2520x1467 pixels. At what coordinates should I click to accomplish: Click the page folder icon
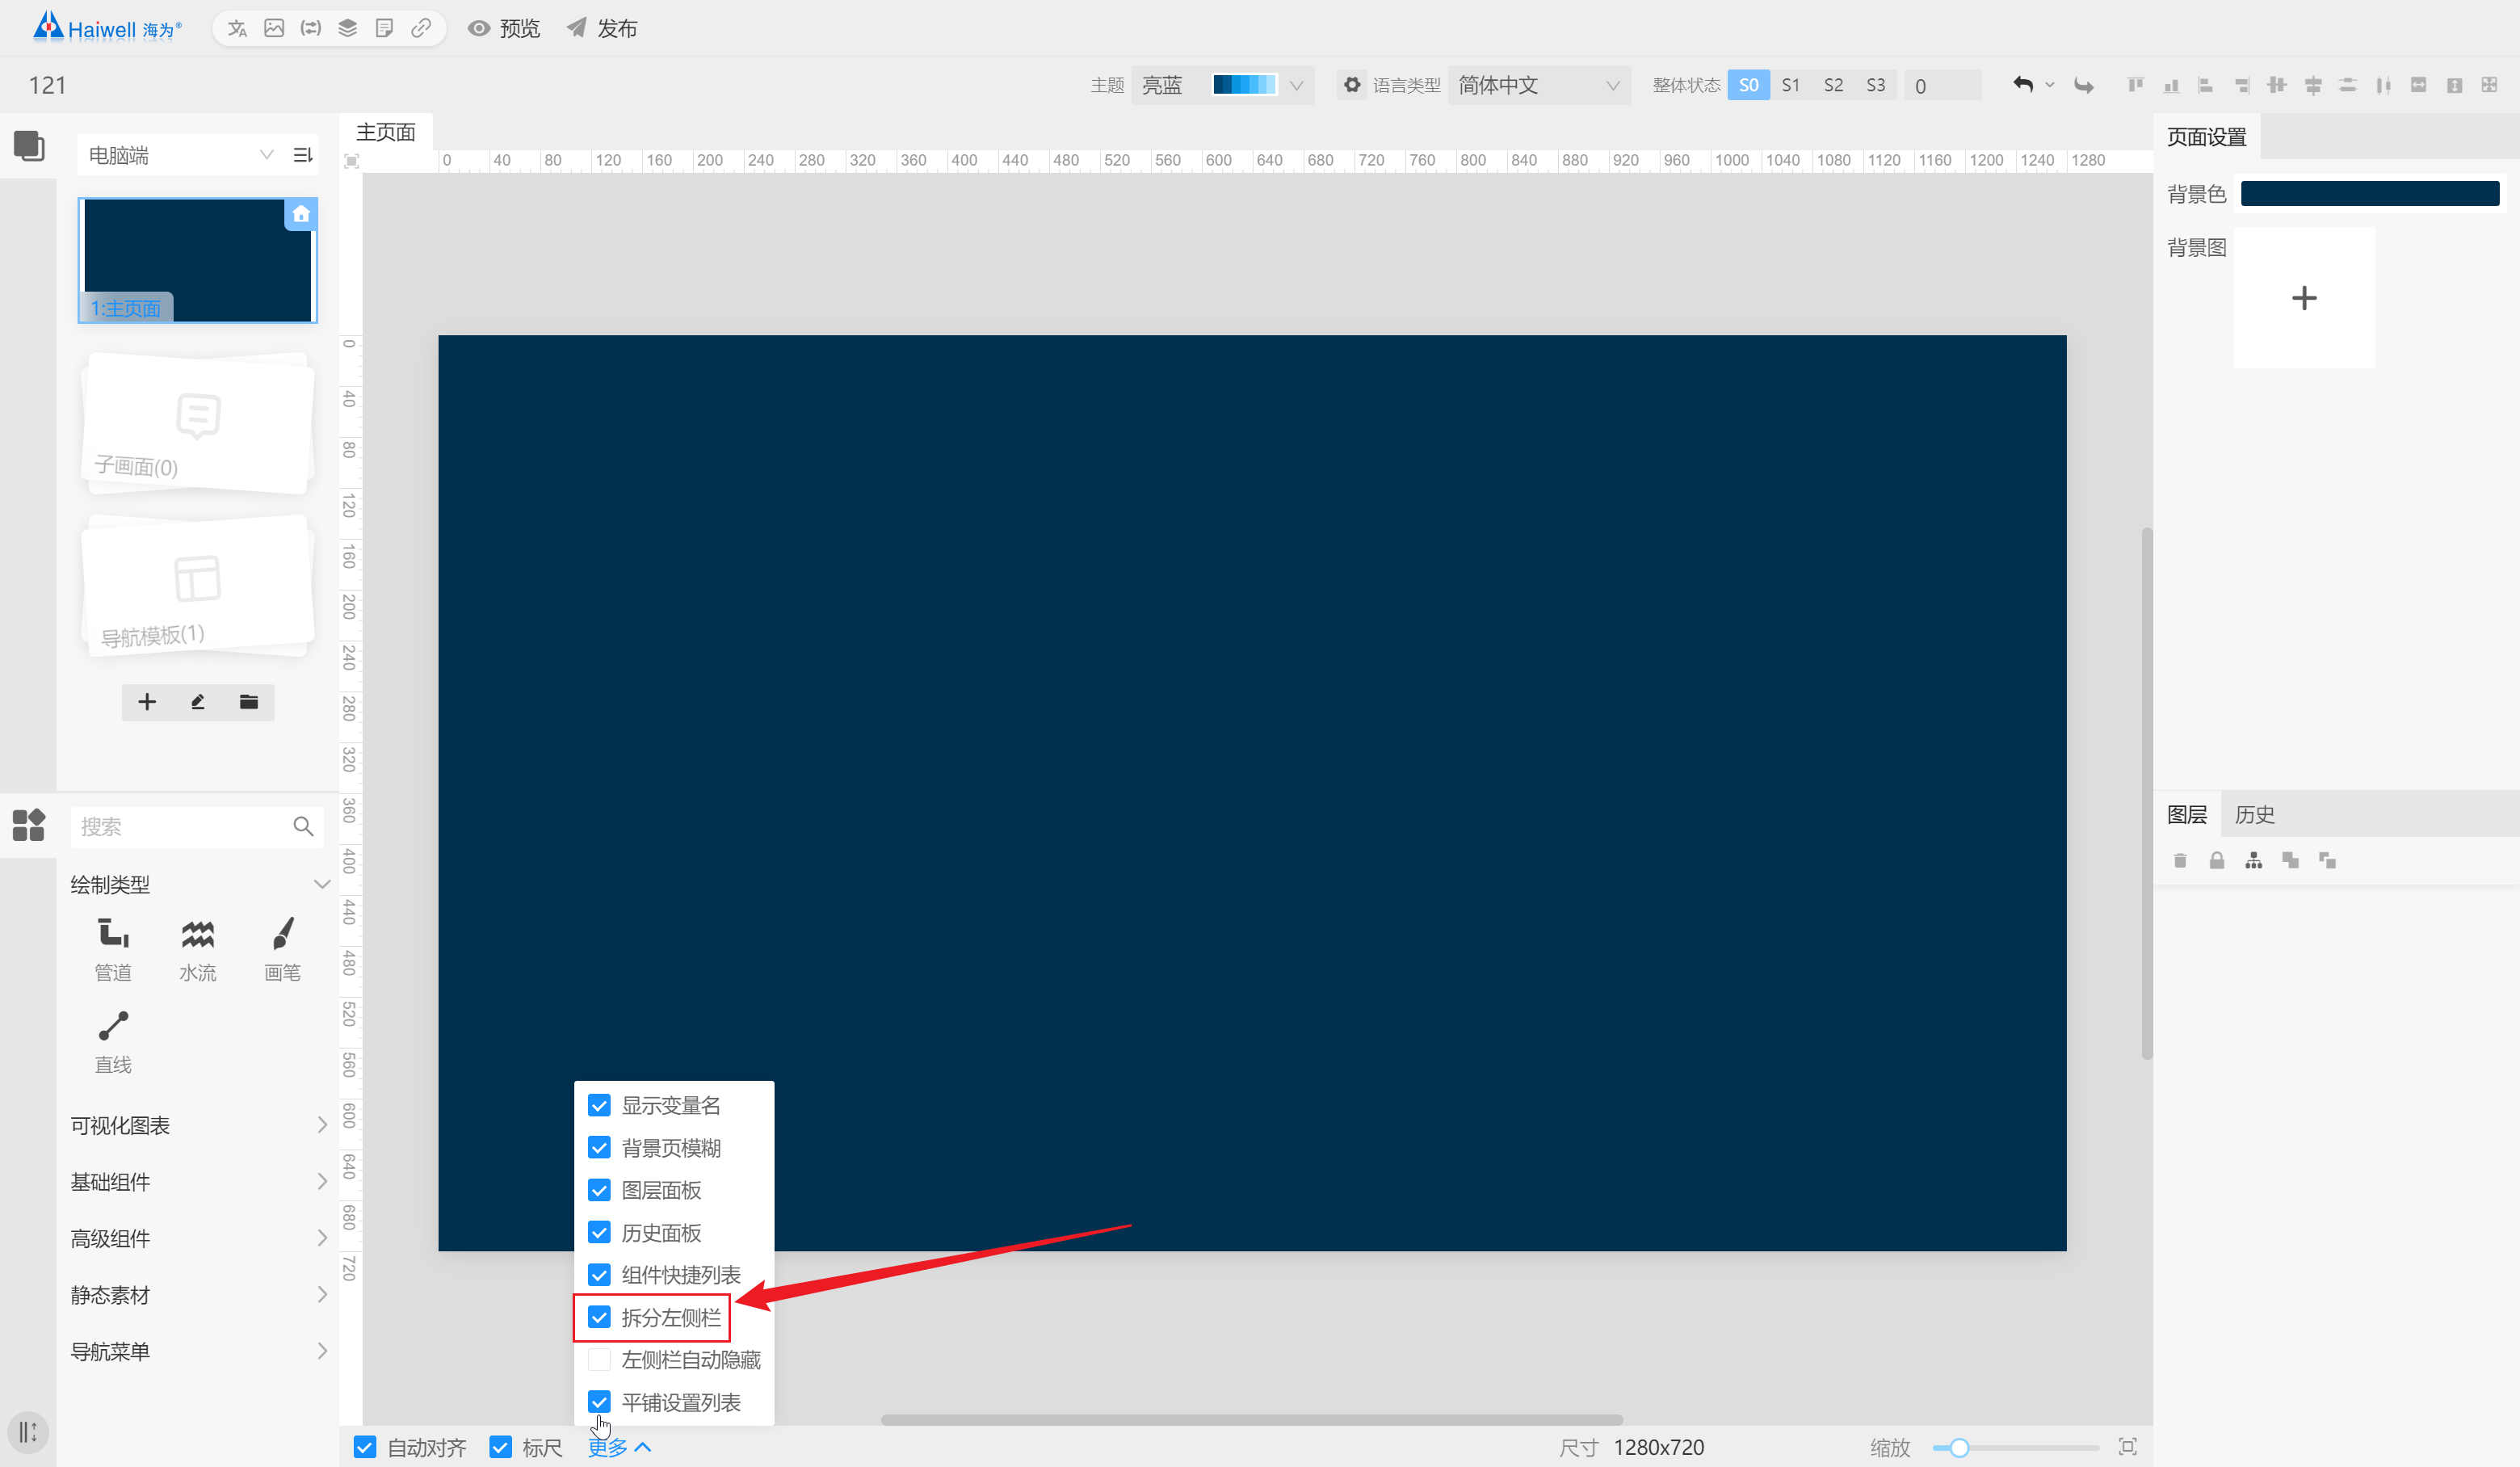coord(249,702)
